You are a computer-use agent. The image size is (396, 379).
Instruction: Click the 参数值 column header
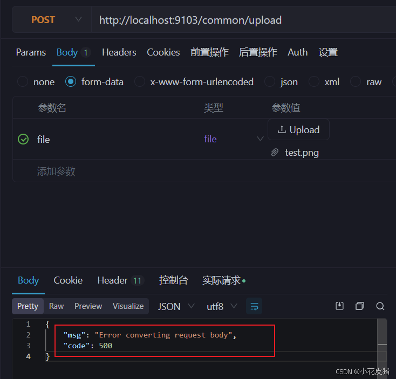pos(285,108)
